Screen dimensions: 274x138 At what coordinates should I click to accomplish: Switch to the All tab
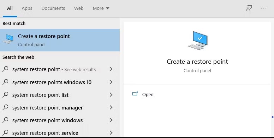10,8
